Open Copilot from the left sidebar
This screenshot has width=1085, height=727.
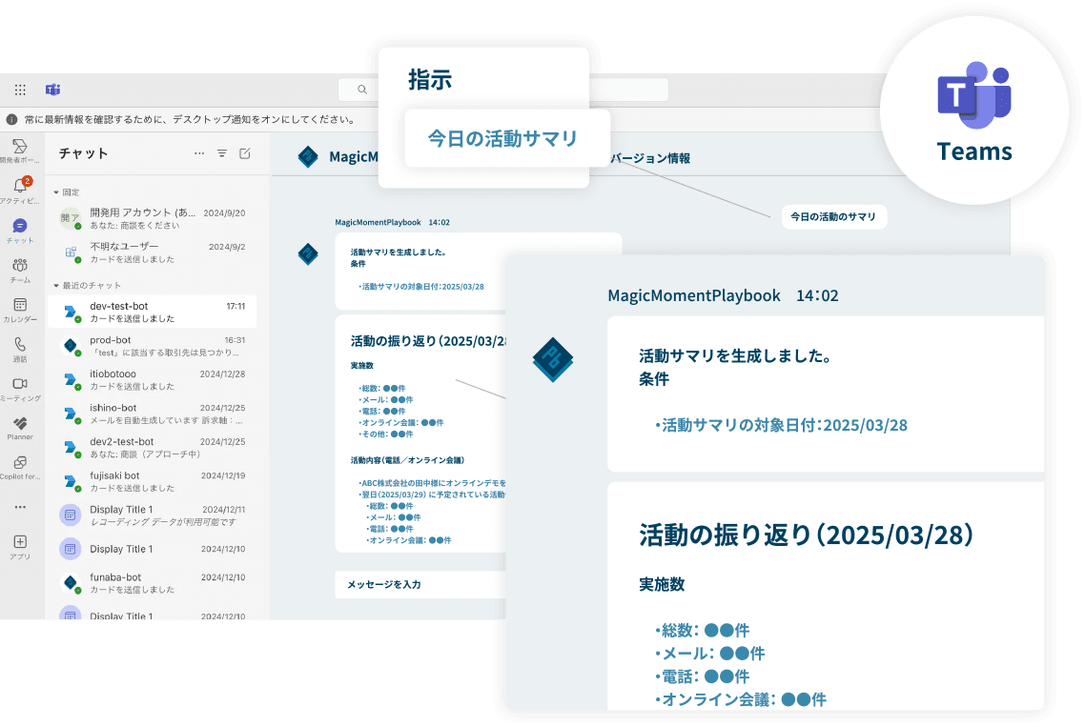(20, 463)
